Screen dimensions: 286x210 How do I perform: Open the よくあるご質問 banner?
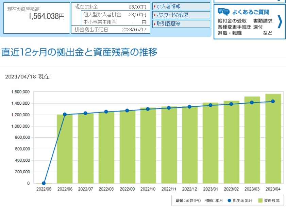[x=249, y=22]
